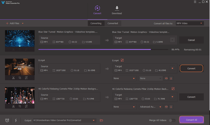The height and width of the screenshot is (125, 210).
Task: Switch to the Converted tab
Action: (113, 23)
